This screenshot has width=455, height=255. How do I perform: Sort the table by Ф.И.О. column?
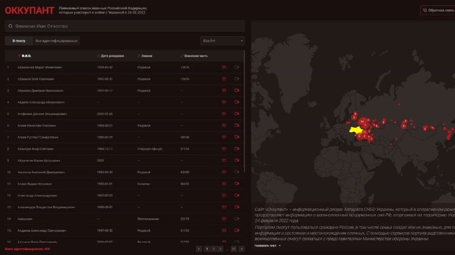tap(26, 56)
